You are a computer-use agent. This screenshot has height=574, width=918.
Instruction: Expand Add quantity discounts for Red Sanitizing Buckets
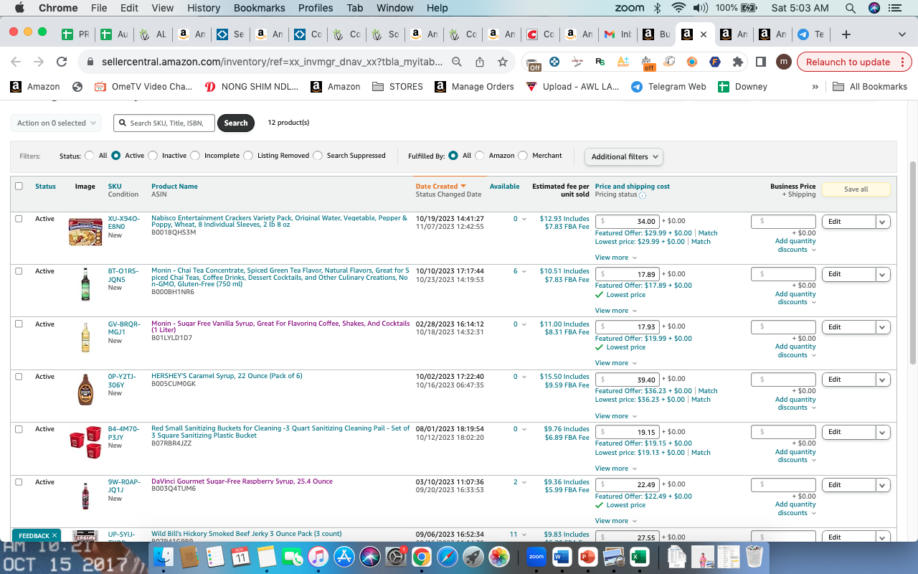(795, 456)
